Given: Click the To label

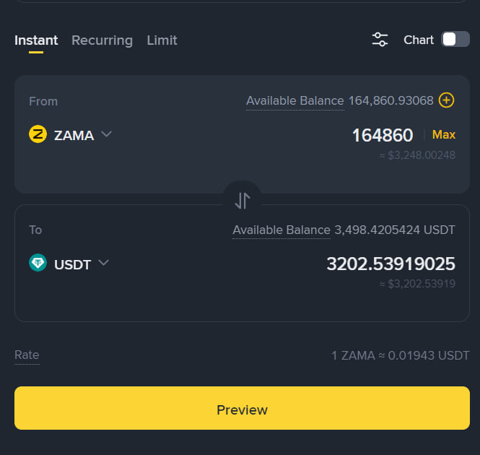Looking at the screenshot, I should (x=35, y=230).
